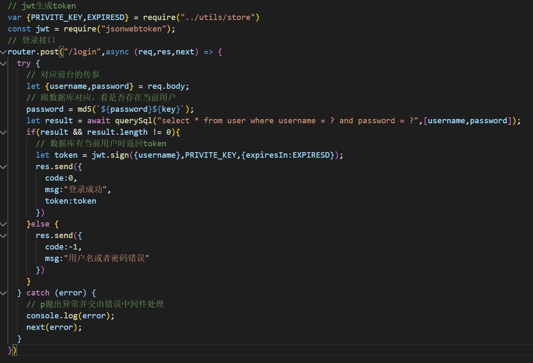The image size is (533, 363).
Task: Click the comment '// 对应前台的传参'
Action: point(63,75)
